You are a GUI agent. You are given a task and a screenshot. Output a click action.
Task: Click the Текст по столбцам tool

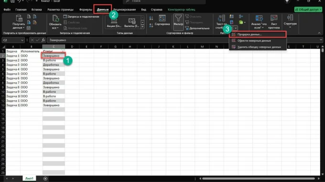221,22
